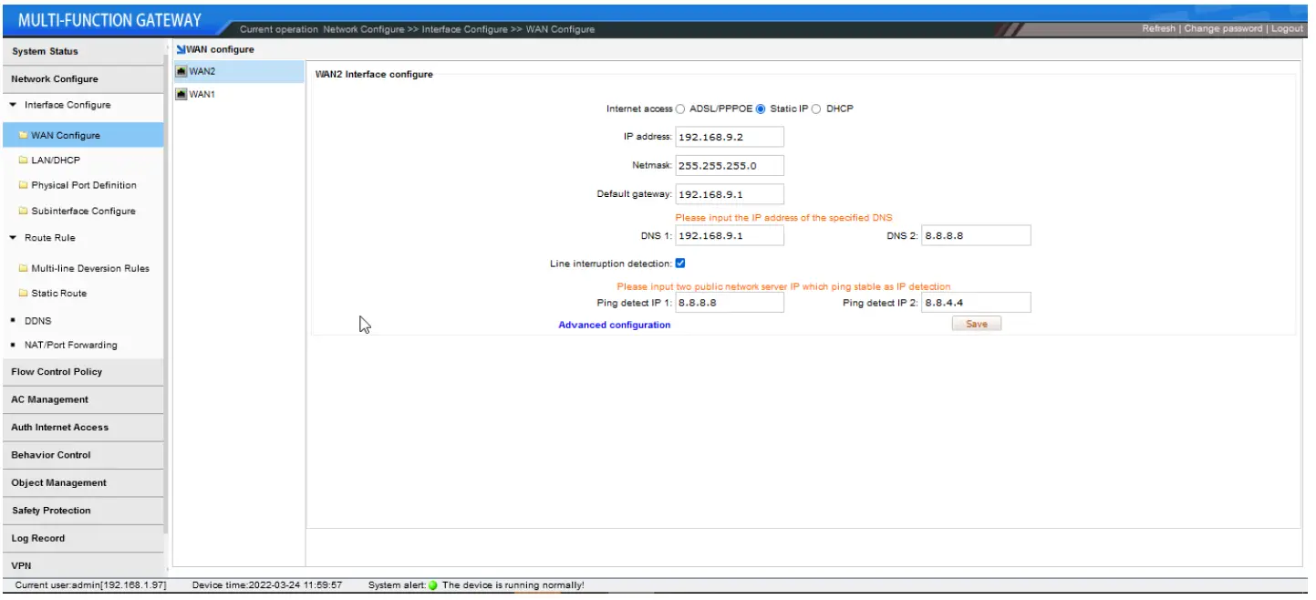Click the Ping detect IP 2 field
Screen dimensions: 1316x600
pos(976,303)
